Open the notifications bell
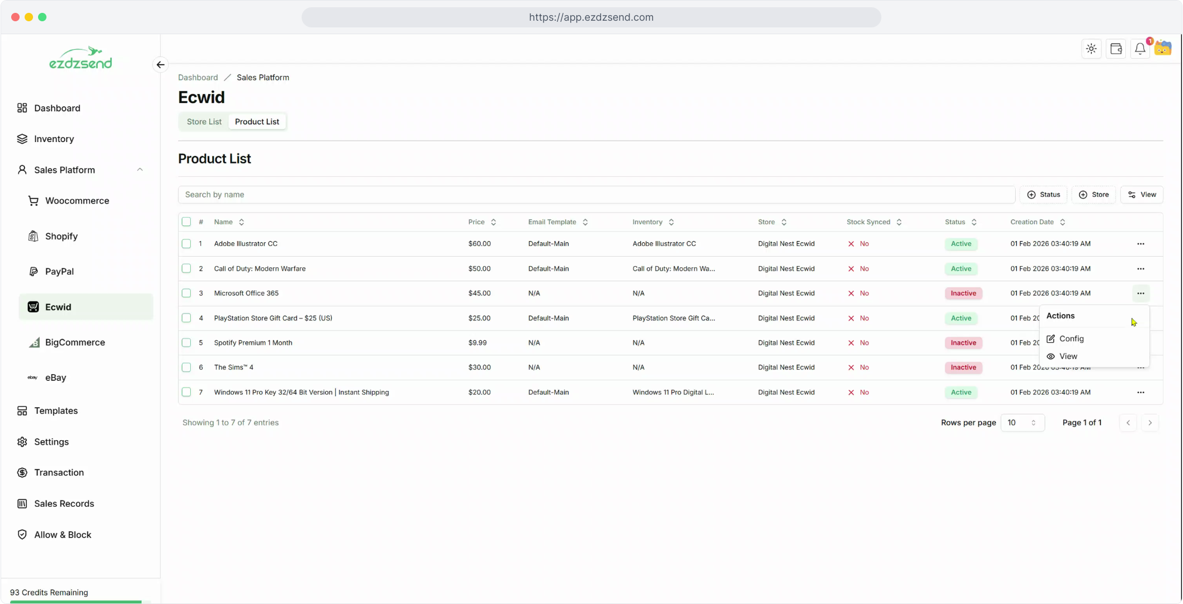Screen dimensions: 1183x604 (x=1140, y=49)
